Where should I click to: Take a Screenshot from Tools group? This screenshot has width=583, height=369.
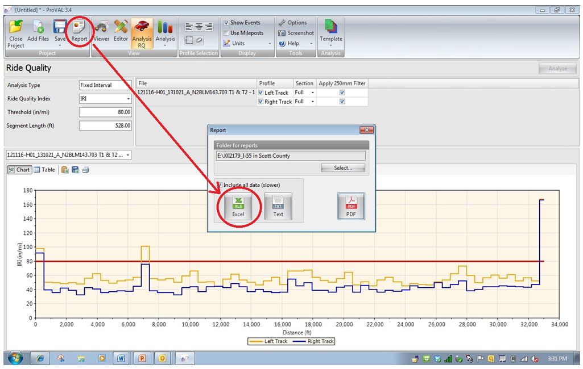pyautogui.click(x=296, y=33)
